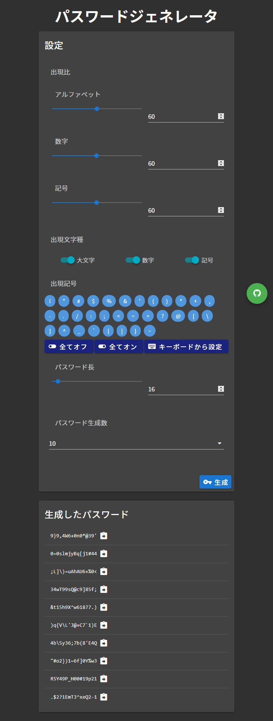Click the 全てオフ button

coord(69,346)
